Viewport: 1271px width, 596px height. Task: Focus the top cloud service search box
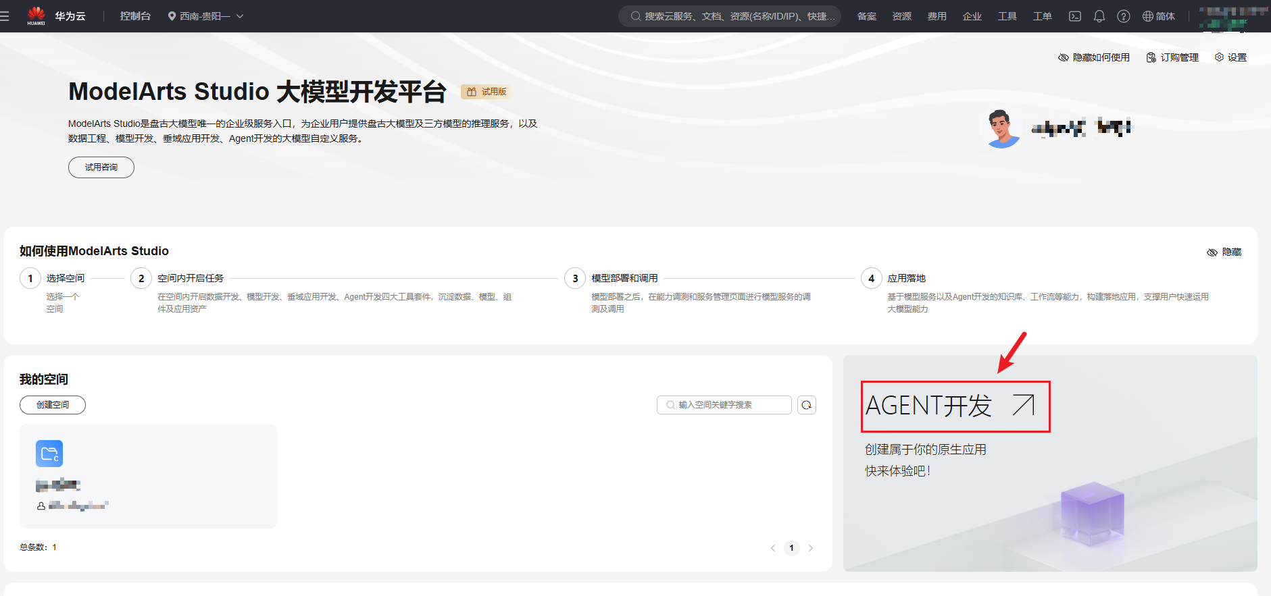730,16
